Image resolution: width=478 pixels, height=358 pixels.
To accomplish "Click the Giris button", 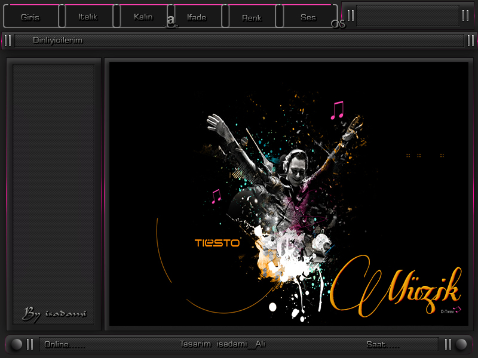I will tap(30, 17).
